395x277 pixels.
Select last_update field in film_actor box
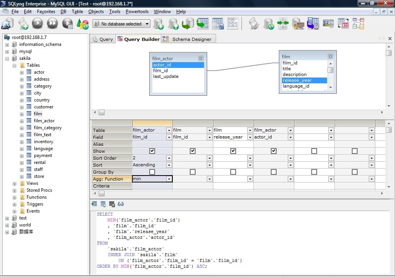[165, 76]
